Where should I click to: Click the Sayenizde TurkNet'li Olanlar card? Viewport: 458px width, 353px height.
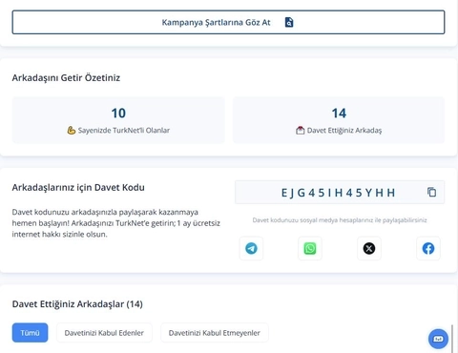pyautogui.click(x=118, y=120)
